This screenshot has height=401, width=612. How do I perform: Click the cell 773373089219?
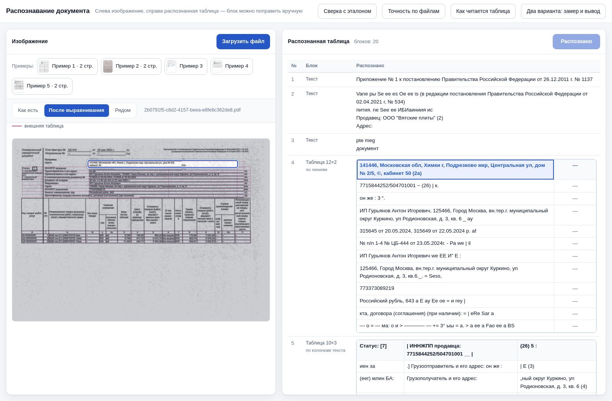[x=455, y=288]
